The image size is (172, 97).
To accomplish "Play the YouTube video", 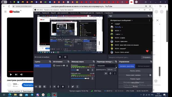I will click(x=11, y=75).
